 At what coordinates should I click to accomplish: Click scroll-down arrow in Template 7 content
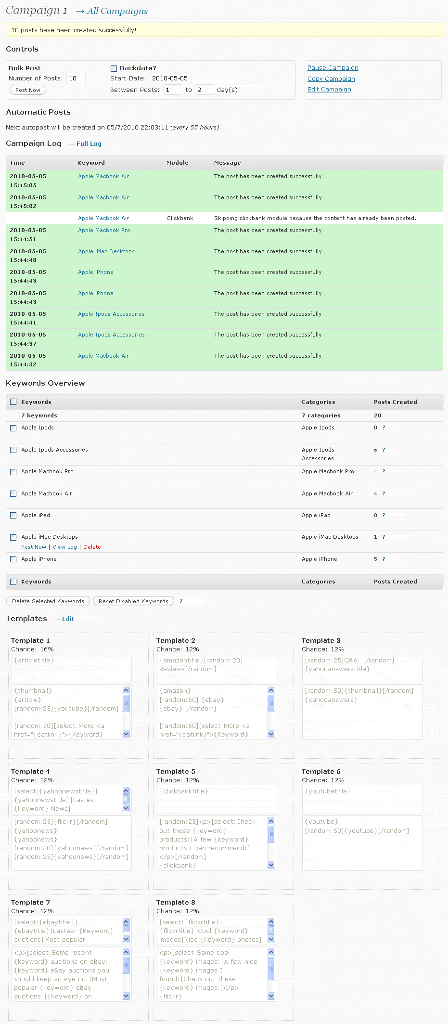[126, 996]
